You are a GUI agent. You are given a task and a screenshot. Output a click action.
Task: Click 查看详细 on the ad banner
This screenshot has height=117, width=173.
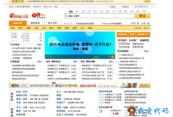click(x=145, y=85)
